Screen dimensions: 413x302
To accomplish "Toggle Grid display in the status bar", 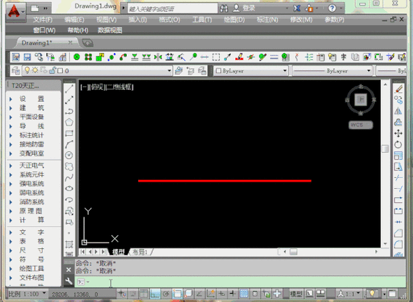I will point(144,293).
